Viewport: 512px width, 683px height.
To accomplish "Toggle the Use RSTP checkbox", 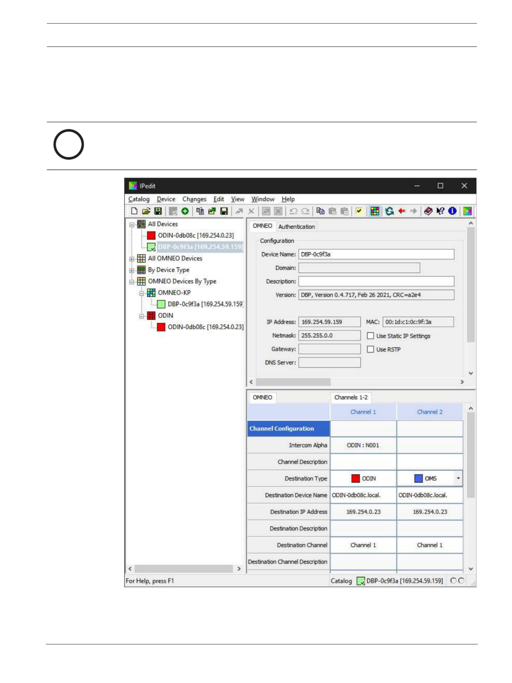I will pos(370,349).
